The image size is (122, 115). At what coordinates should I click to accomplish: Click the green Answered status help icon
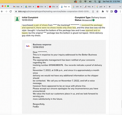[x=93, y=20]
